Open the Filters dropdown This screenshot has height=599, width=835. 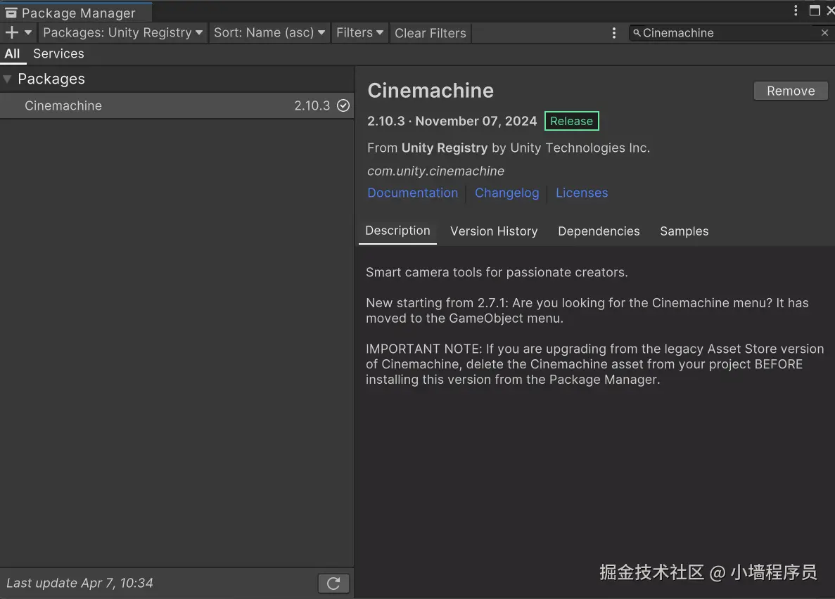click(x=359, y=32)
